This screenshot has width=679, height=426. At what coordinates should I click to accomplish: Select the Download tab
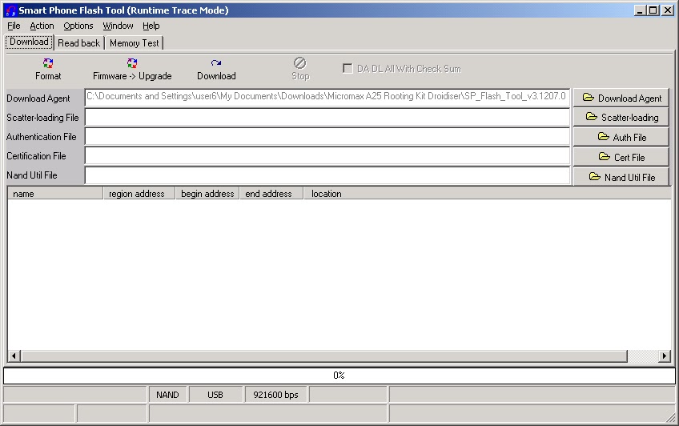pyautogui.click(x=29, y=42)
